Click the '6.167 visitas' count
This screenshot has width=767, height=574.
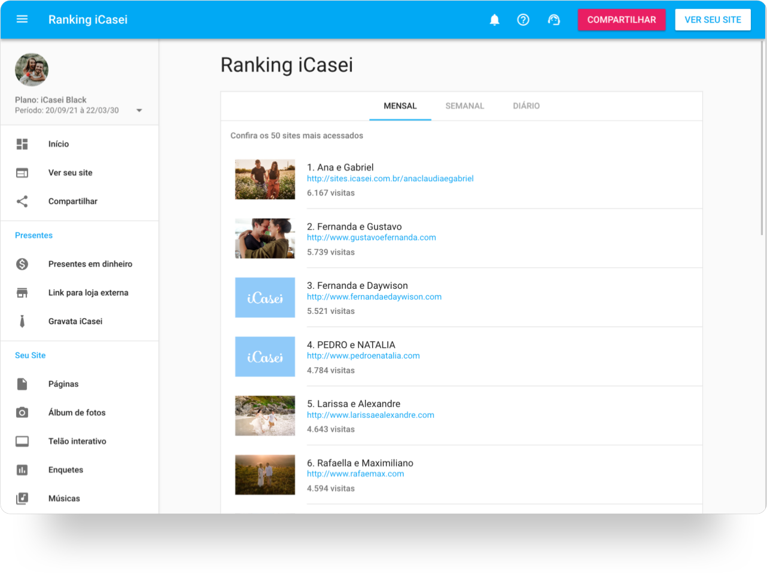click(x=331, y=193)
